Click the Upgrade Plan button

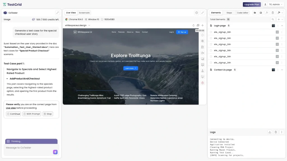pyautogui.click(x=252, y=4)
